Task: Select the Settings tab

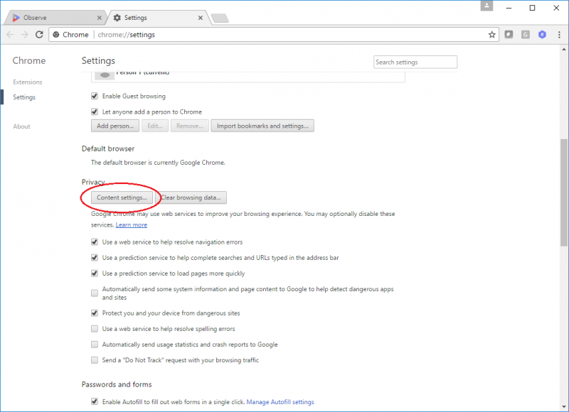Action: point(158,17)
